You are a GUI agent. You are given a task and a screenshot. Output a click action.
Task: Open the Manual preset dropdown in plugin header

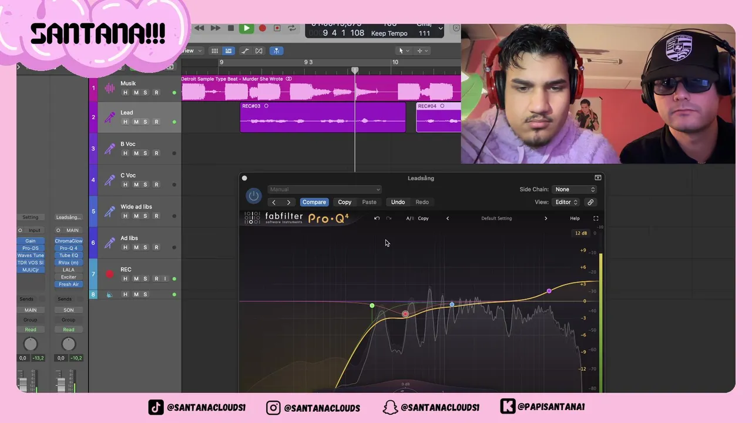point(325,189)
